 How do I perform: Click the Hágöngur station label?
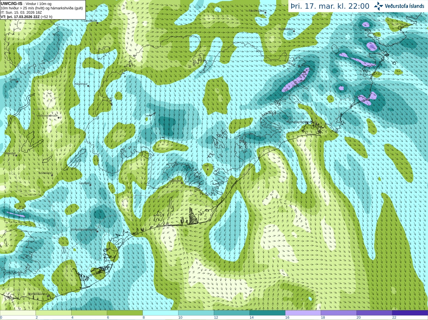[81, 84]
